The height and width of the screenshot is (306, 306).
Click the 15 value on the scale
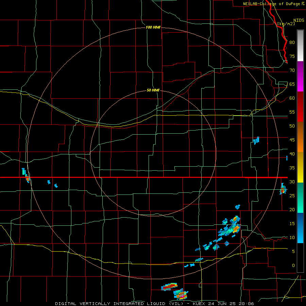(292, 224)
